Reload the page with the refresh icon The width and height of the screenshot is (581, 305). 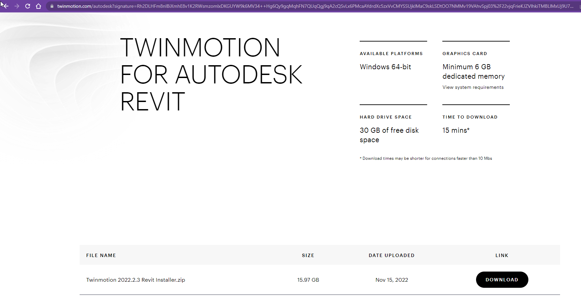pyautogui.click(x=28, y=6)
